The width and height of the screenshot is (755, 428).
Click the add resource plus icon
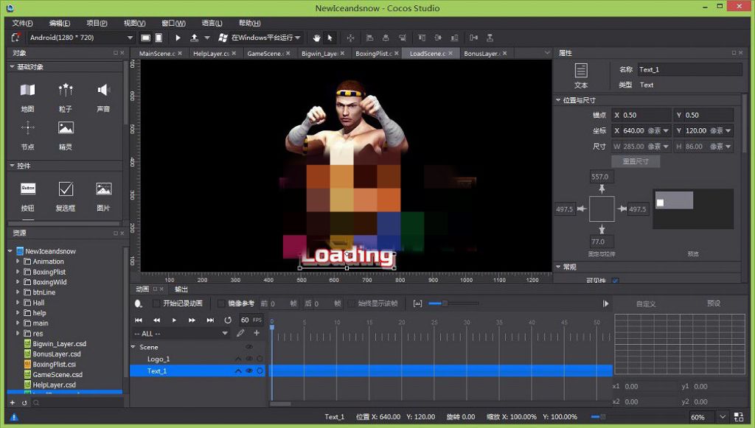coord(13,402)
